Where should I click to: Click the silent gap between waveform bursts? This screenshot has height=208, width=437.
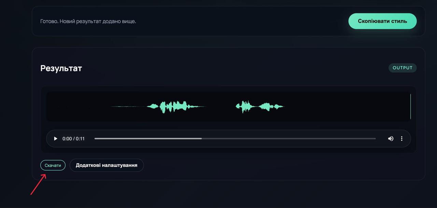(221, 107)
